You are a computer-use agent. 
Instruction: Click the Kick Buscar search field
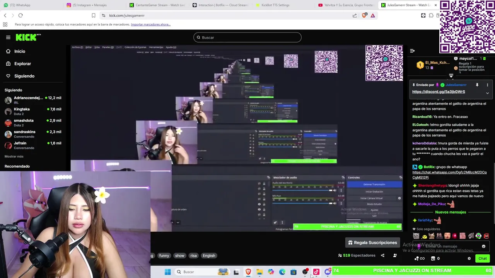[x=247, y=37]
